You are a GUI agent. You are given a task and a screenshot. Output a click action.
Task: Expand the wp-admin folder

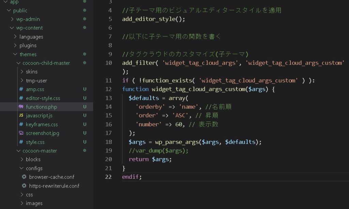pyautogui.click(x=12, y=19)
